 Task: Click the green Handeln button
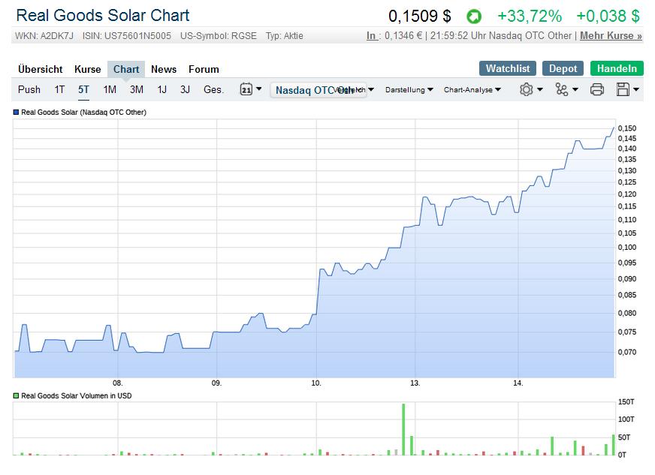point(617,68)
